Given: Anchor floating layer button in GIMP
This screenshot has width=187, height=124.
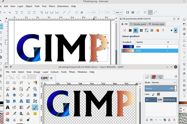Looking at the screenshot, I should click(169, 120).
